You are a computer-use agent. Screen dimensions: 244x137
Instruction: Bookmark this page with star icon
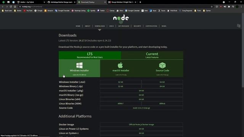(x=212, y=7)
